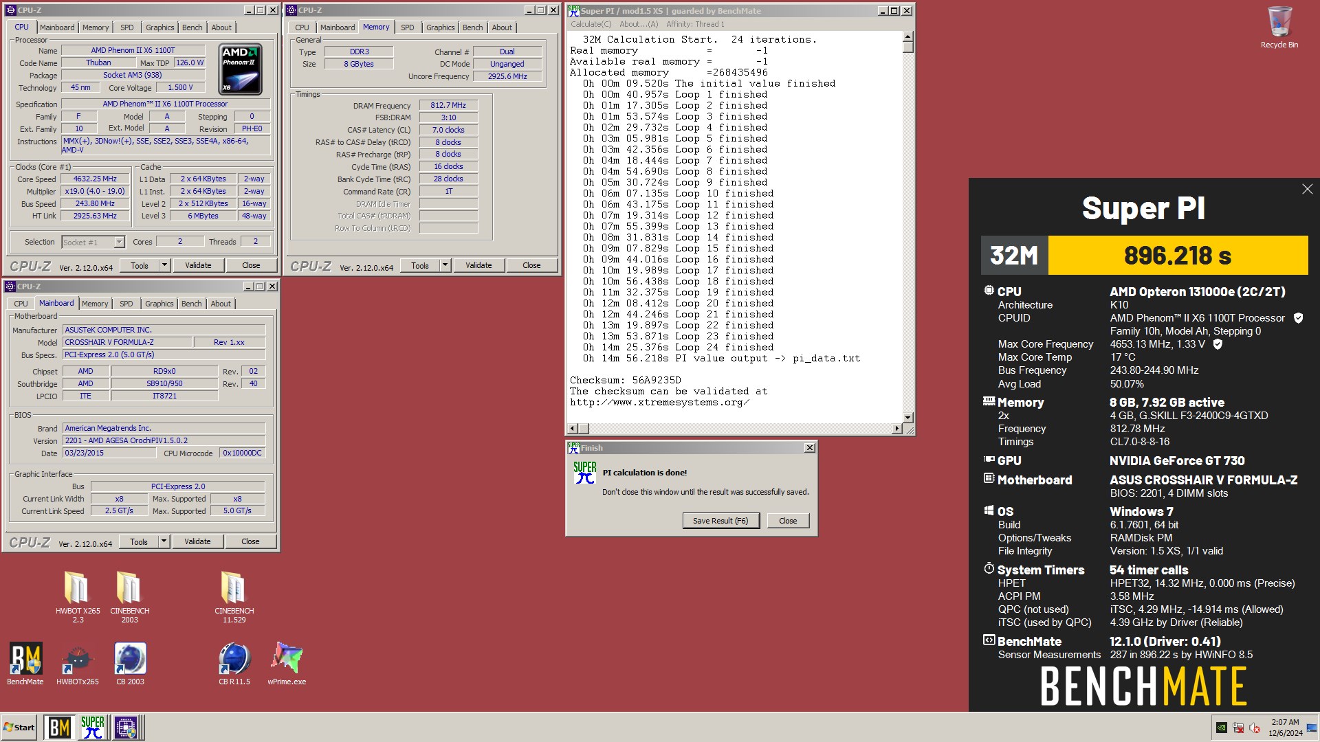This screenshot has width=1320, height=742.
Task: Click Close button in Memory CPU-Z window
Action: [x=531, y=265]
